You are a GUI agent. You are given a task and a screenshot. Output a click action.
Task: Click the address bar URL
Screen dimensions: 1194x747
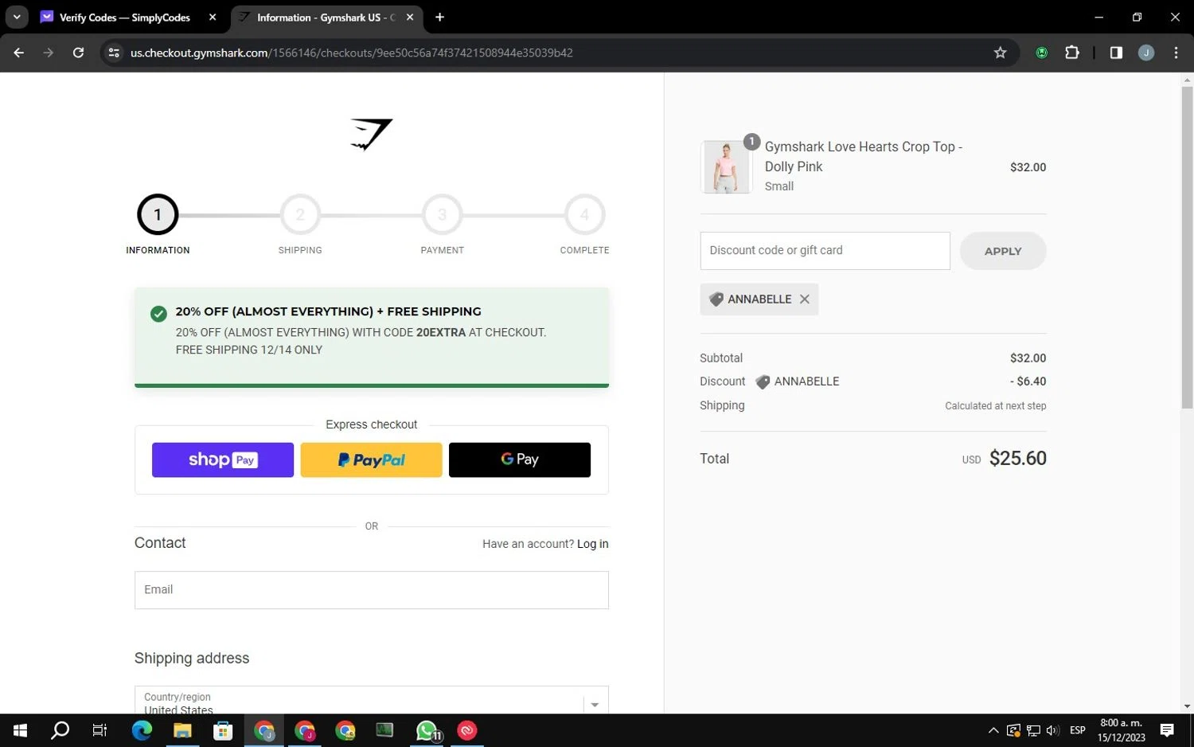[351, 53]
